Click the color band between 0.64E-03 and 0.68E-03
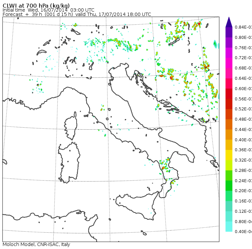The width and height of the screenshot is (252, 249). tap(229, 73)
